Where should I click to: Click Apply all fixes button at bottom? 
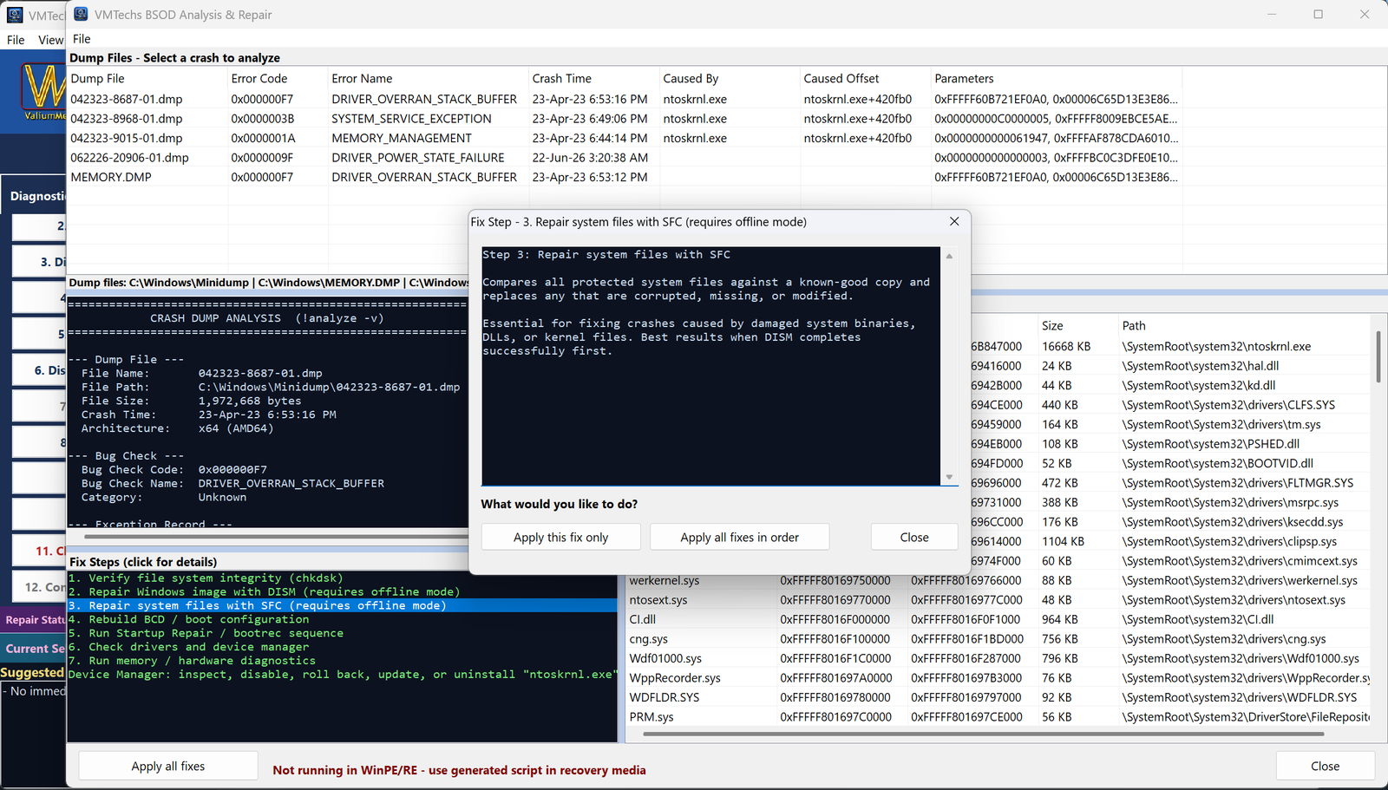coord(168,766)
